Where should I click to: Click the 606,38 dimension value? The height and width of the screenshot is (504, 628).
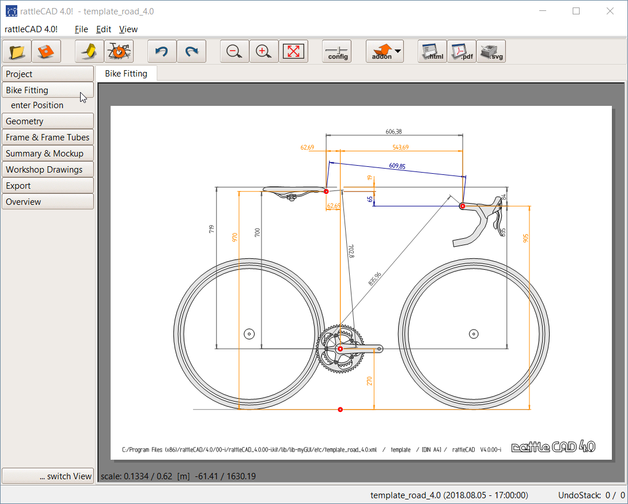[394, 132]
